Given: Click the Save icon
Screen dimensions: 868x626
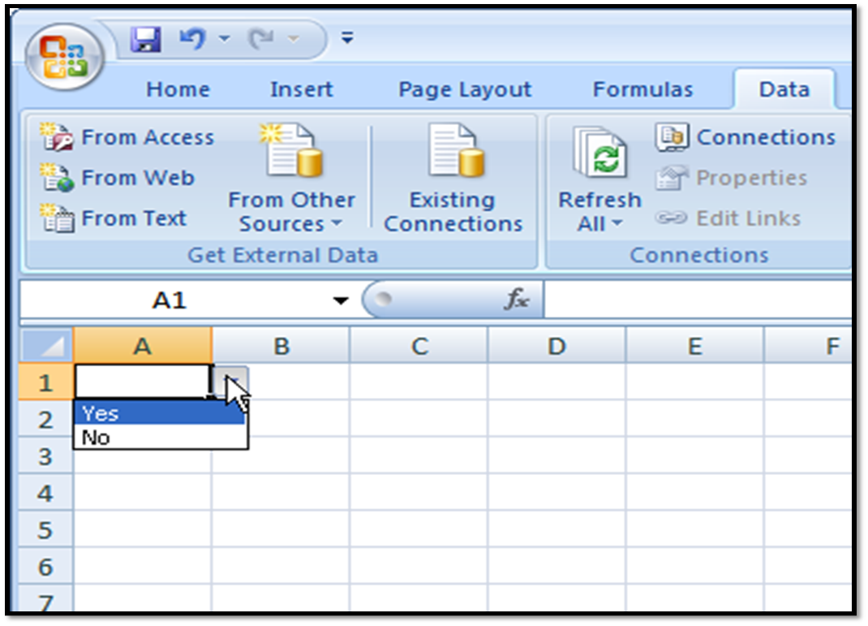Looking at the screenshot, I should 144,37.
